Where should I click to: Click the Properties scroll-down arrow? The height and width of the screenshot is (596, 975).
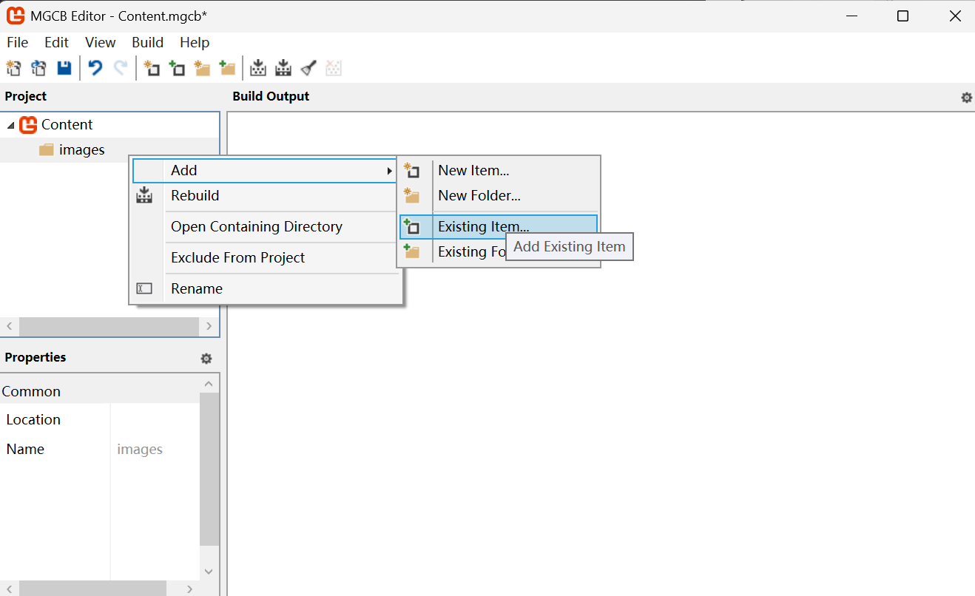[209, 572]
